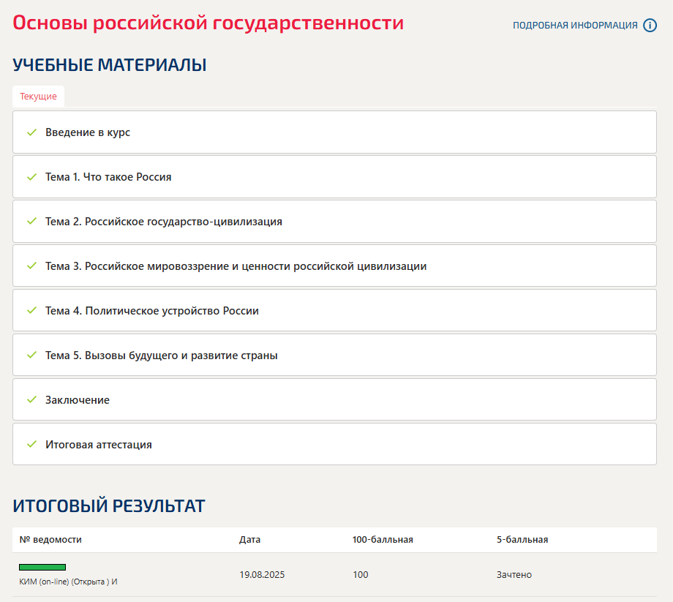Click the info icon beside Подробная информация
Viewport: 673px width, 602px height.
tap(650, 26)
